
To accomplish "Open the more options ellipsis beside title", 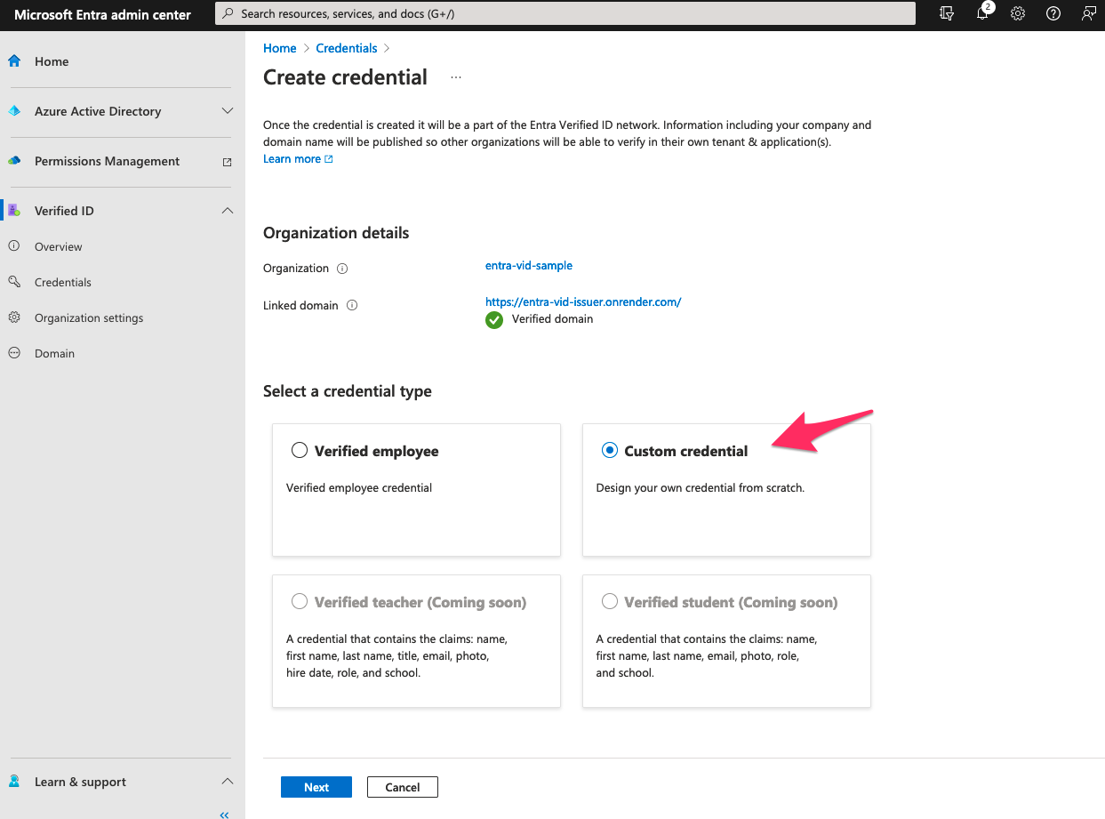I will tap(456, 78).
